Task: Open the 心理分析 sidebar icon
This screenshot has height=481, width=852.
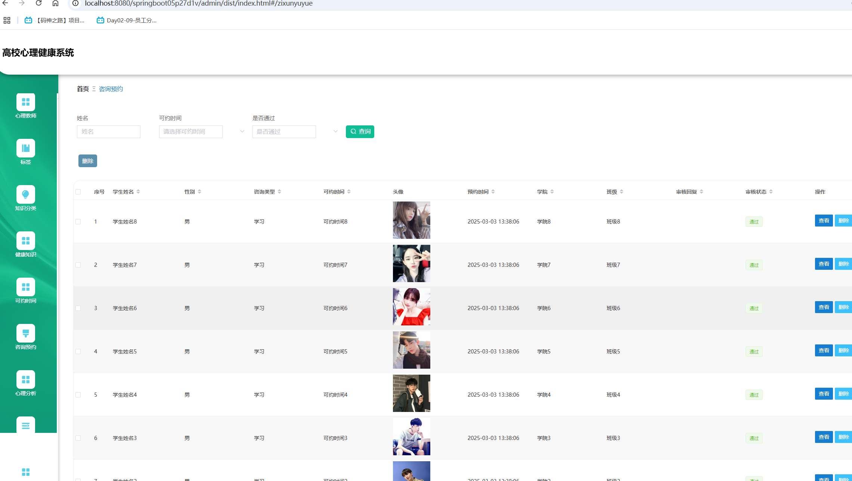Action: [26, 380]
